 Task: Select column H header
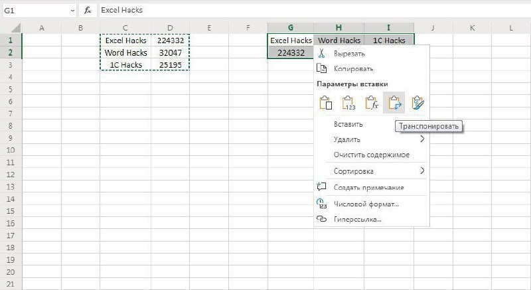339,28
